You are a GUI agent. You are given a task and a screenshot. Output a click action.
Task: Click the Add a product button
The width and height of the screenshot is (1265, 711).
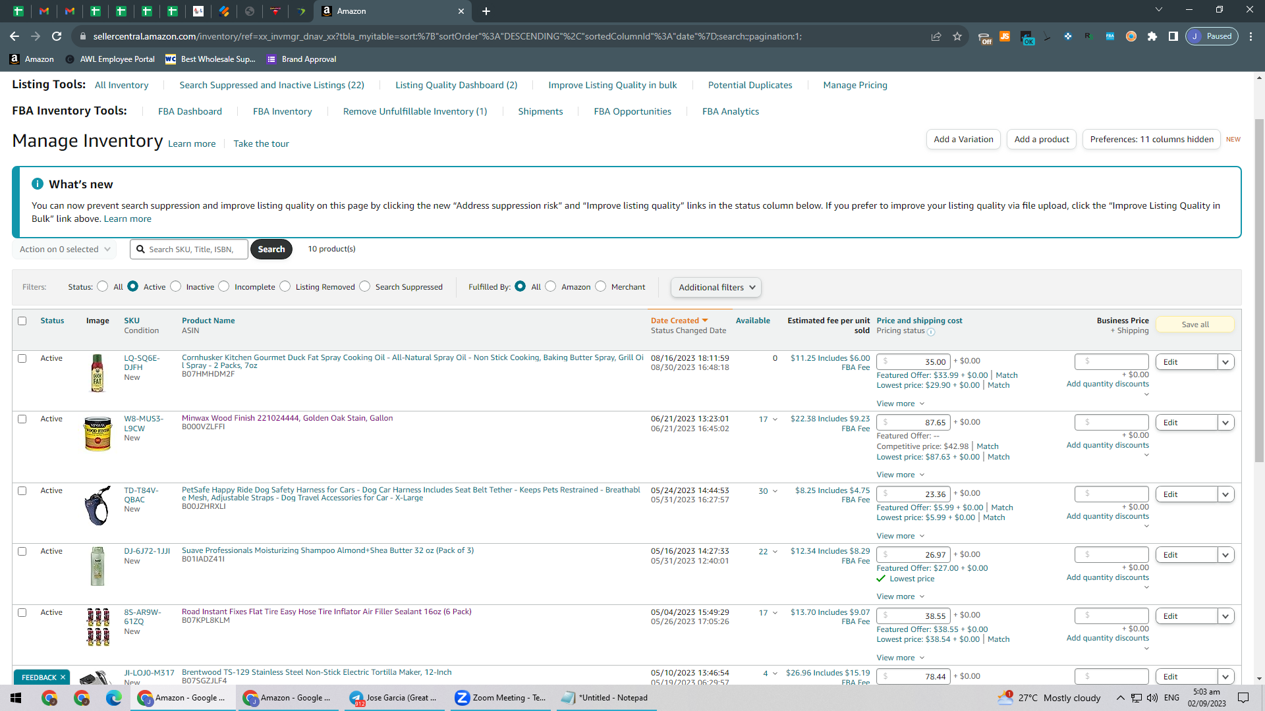[x=1042, y=140]
